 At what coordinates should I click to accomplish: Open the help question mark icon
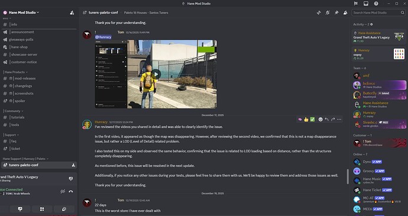point(376,4)
